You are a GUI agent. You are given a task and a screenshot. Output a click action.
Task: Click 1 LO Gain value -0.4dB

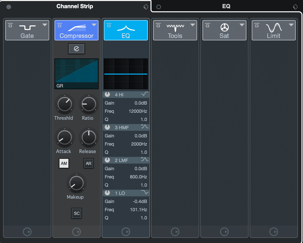(x=140, y=201)
